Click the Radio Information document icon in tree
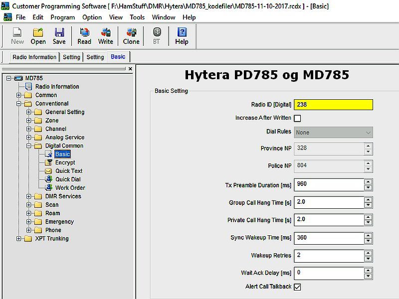Image resolution: width=399 pixels, height=299 pixels. 28,86
